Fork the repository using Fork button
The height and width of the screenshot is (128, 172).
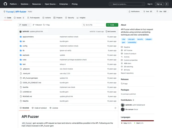tap(147, 11)
